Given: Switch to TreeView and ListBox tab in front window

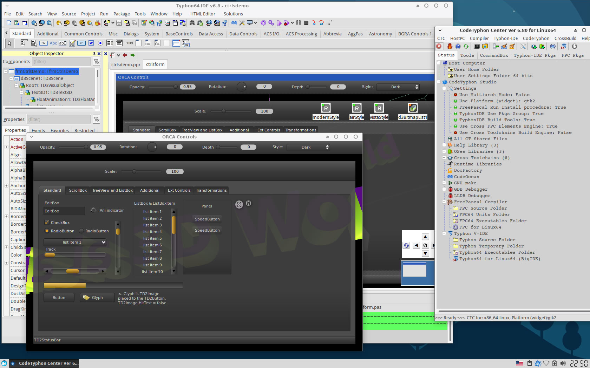Looking at the screenshot, I should [112, 190].
